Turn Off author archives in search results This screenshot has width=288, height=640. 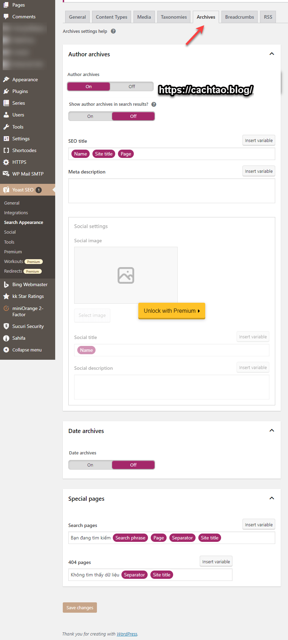pyautogui.click(x=133, y=116)
